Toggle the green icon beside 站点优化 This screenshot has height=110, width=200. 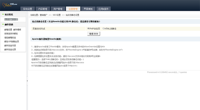[3, 14]
